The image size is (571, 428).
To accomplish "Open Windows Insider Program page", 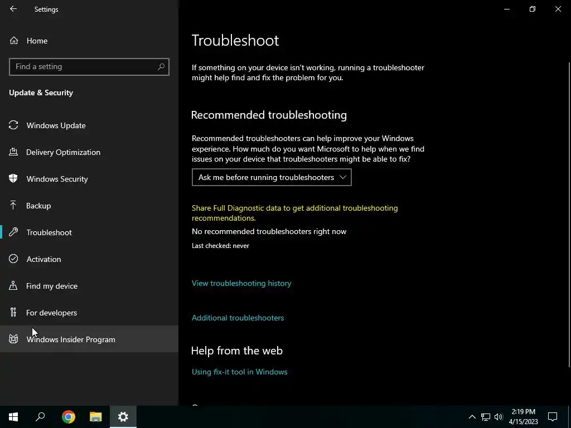I will click(89, 339).
